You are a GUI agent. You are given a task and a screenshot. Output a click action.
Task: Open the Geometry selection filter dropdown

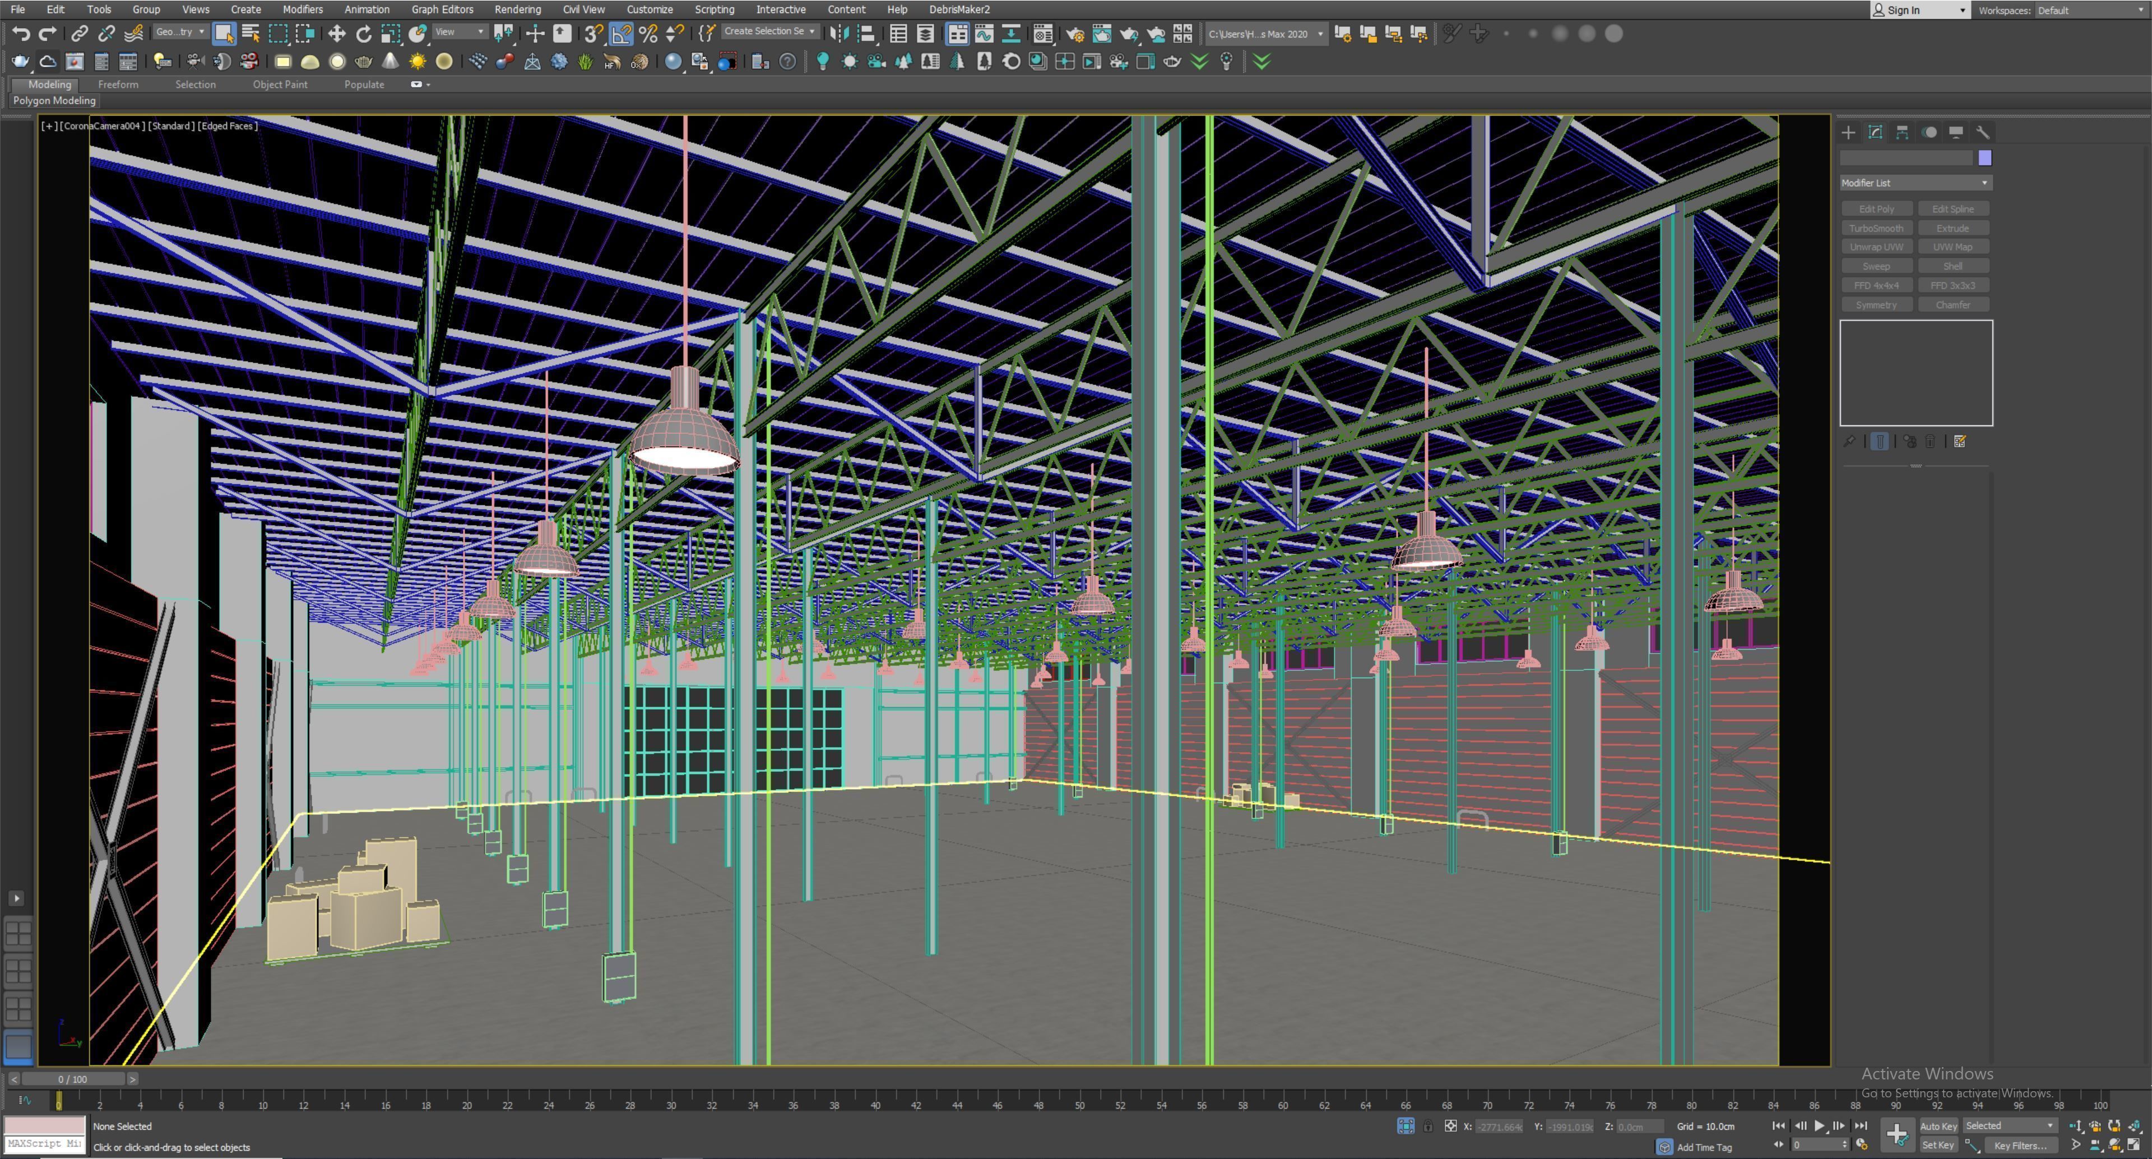pyautogui.click(x=180, y=32)
